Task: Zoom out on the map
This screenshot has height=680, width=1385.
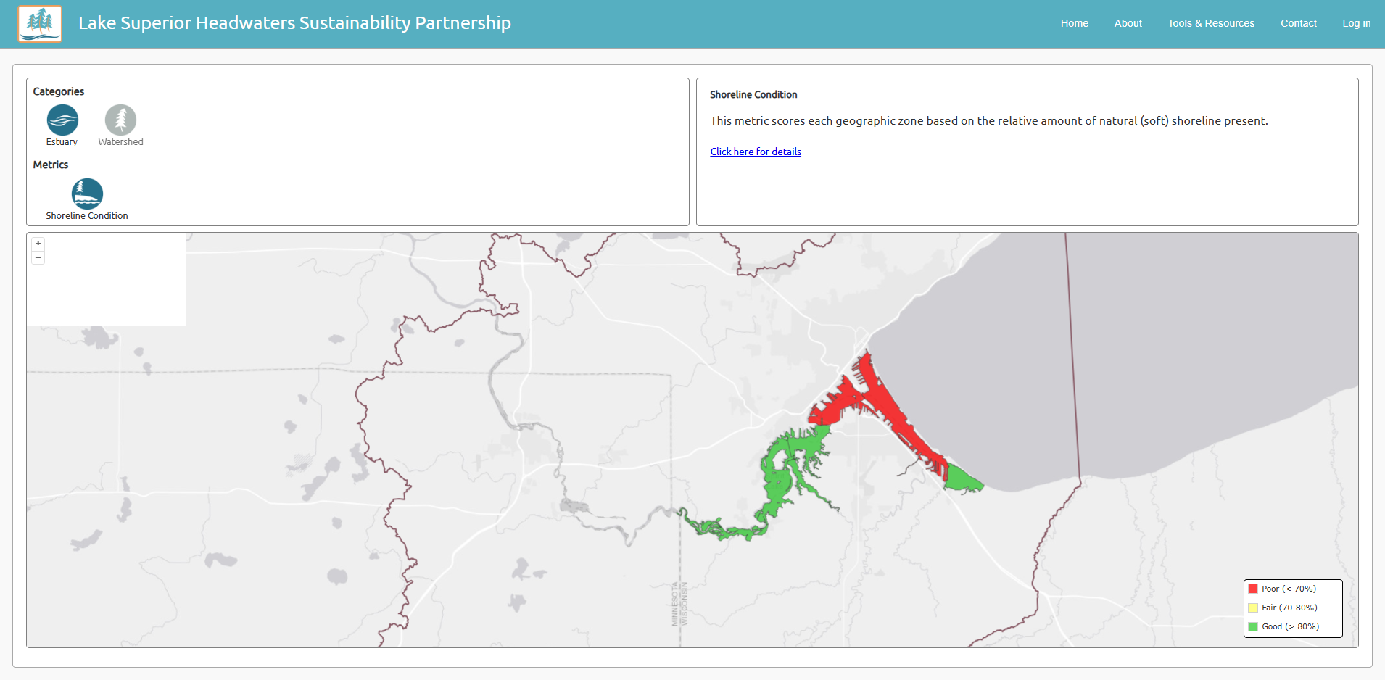Action: (38, 257)
